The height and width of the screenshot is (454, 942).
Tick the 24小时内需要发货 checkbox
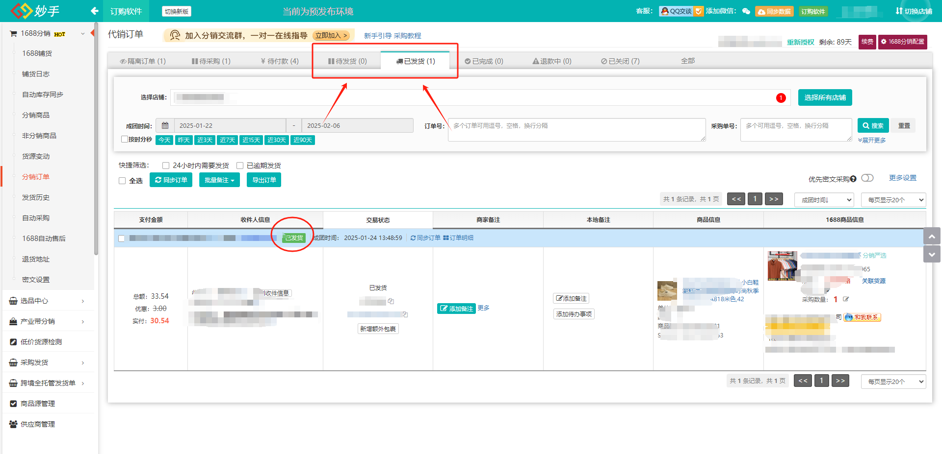tap(166, 166)
